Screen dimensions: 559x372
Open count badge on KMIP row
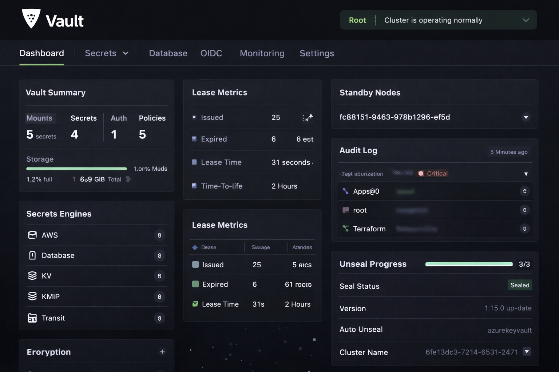click(x=159, y=297)
